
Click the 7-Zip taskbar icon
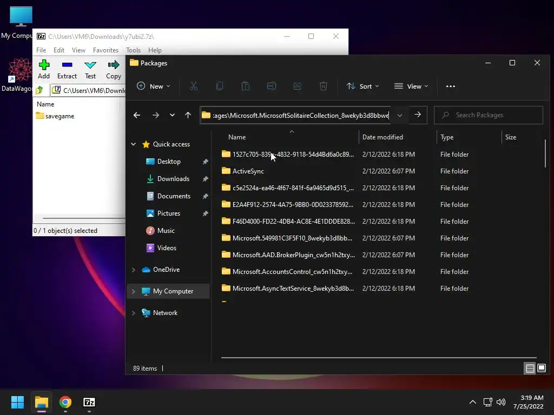(x=89, y=402)
